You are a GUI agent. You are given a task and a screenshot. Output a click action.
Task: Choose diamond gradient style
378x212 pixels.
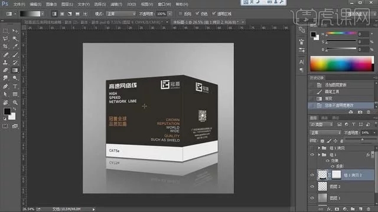(85, 14)
